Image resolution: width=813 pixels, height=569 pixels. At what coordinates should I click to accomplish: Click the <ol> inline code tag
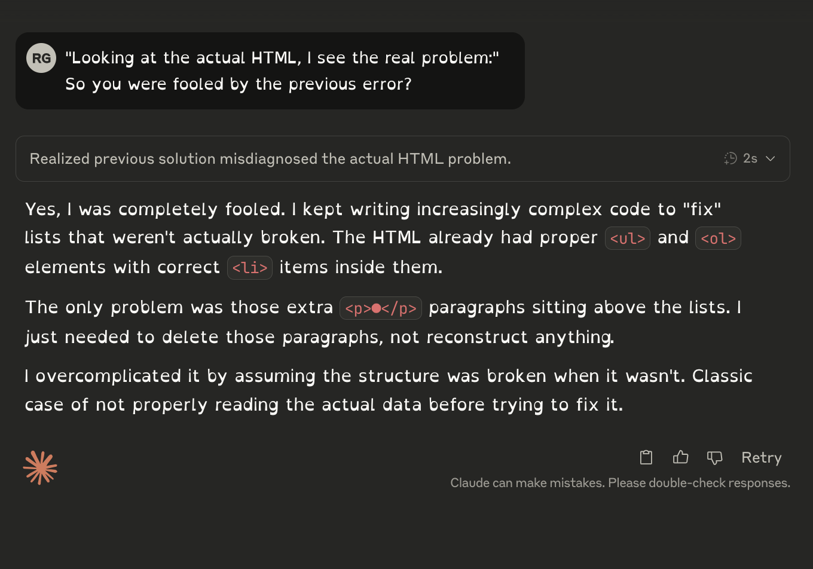(718, 238)
